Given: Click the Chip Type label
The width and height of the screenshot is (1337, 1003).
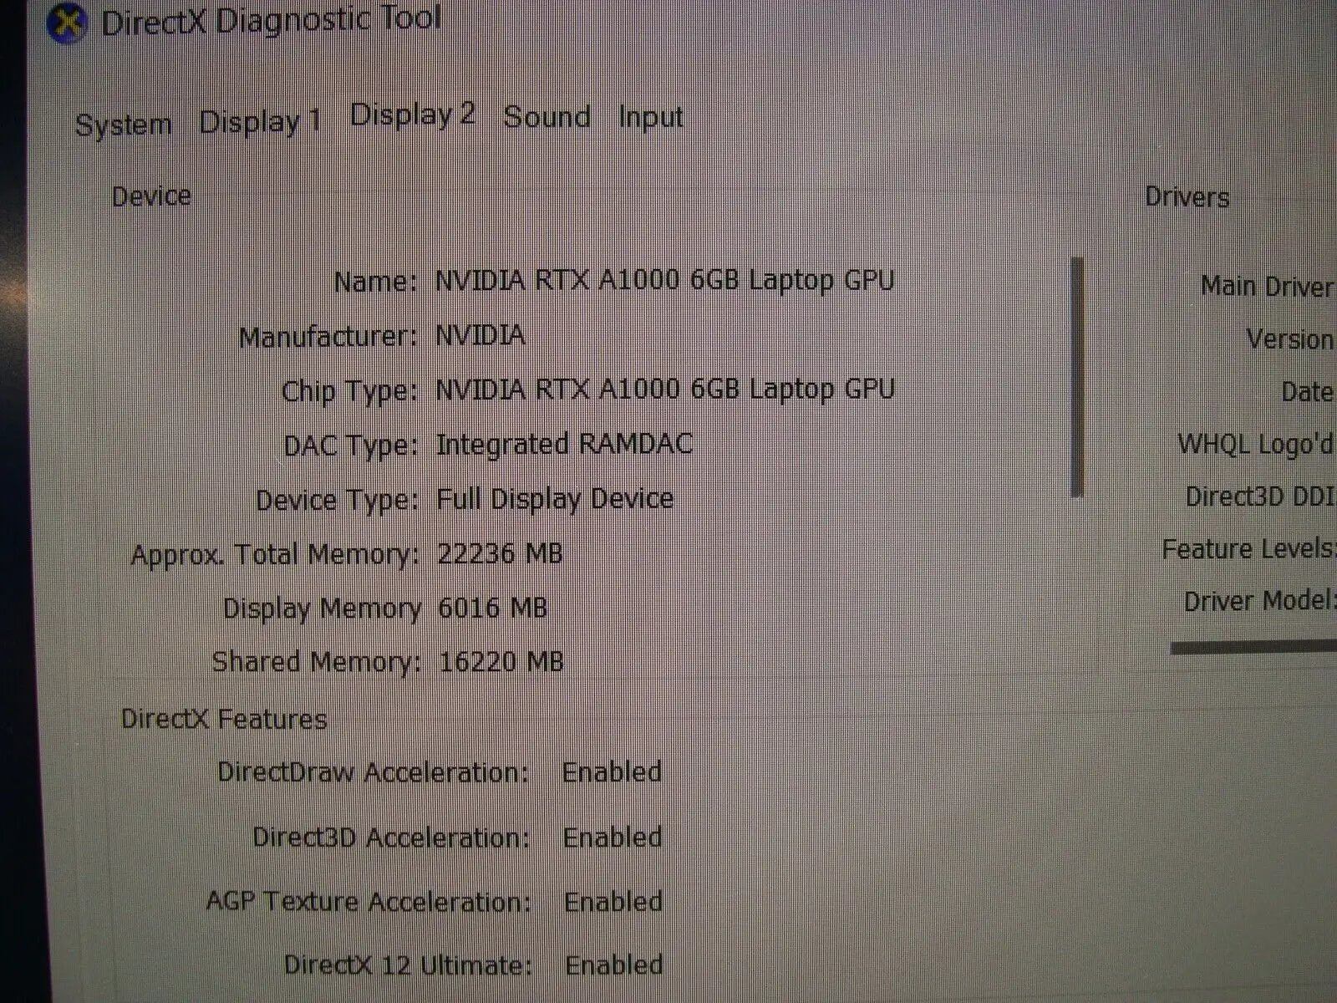Looking at the screenshot, I should 348,392.
